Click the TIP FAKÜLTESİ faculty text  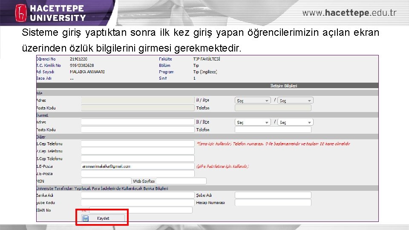pyautogui.click(x=207, y=59)
